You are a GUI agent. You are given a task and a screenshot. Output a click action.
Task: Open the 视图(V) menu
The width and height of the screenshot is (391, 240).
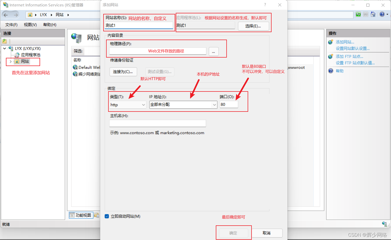[30, 25]
